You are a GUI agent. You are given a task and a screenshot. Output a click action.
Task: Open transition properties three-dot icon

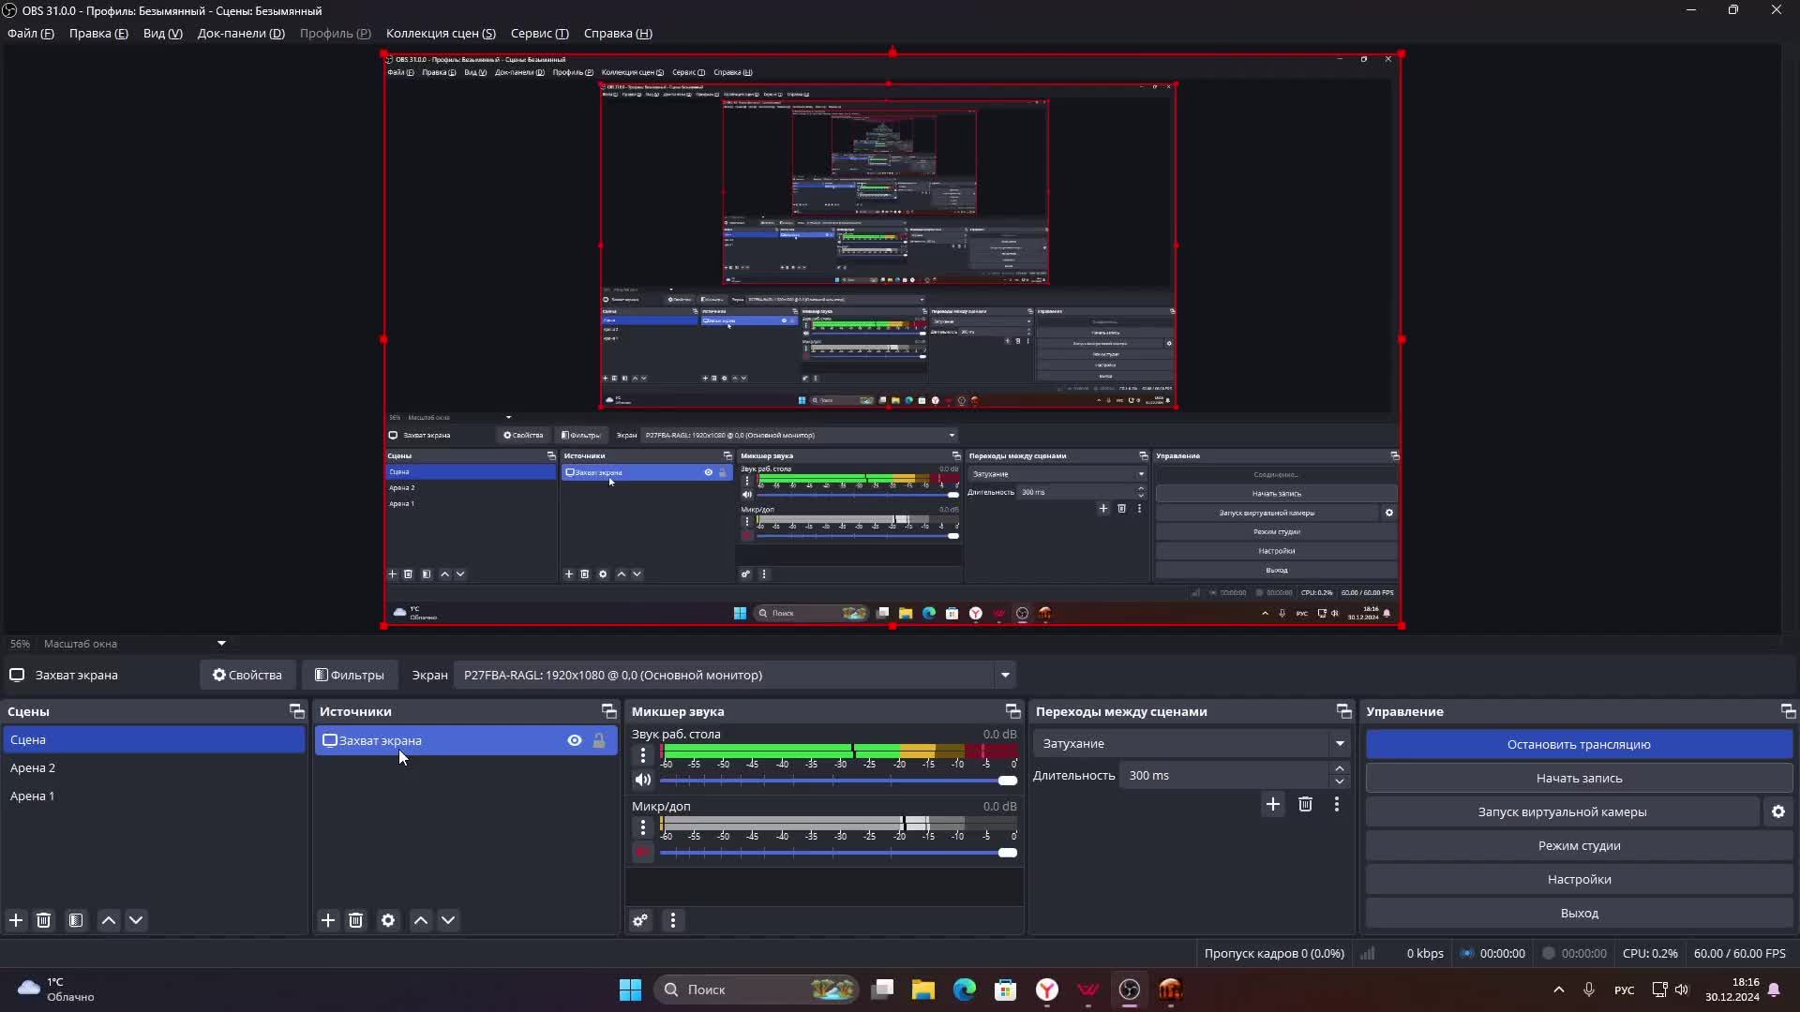(1337, 804)
